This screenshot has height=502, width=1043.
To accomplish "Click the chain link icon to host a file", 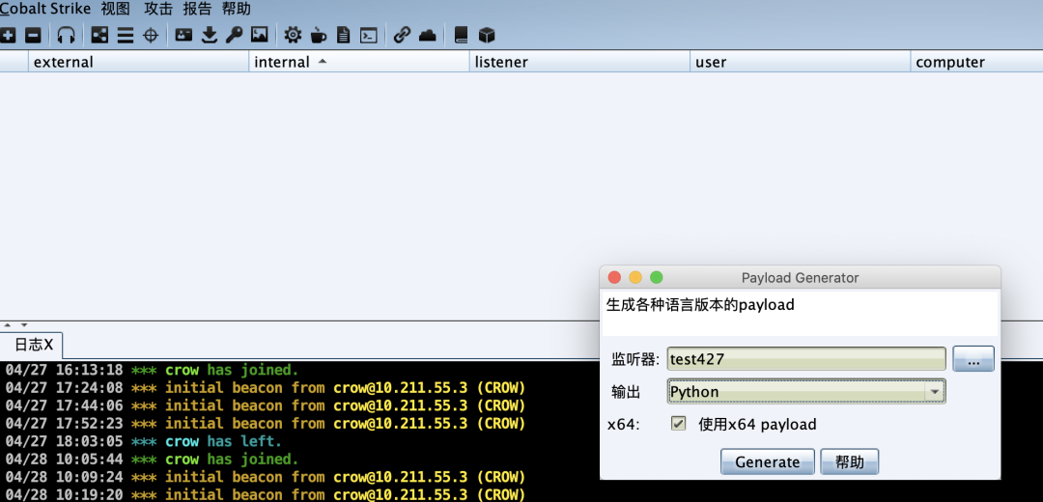I will pyautogui.click(x=402, y=36).
